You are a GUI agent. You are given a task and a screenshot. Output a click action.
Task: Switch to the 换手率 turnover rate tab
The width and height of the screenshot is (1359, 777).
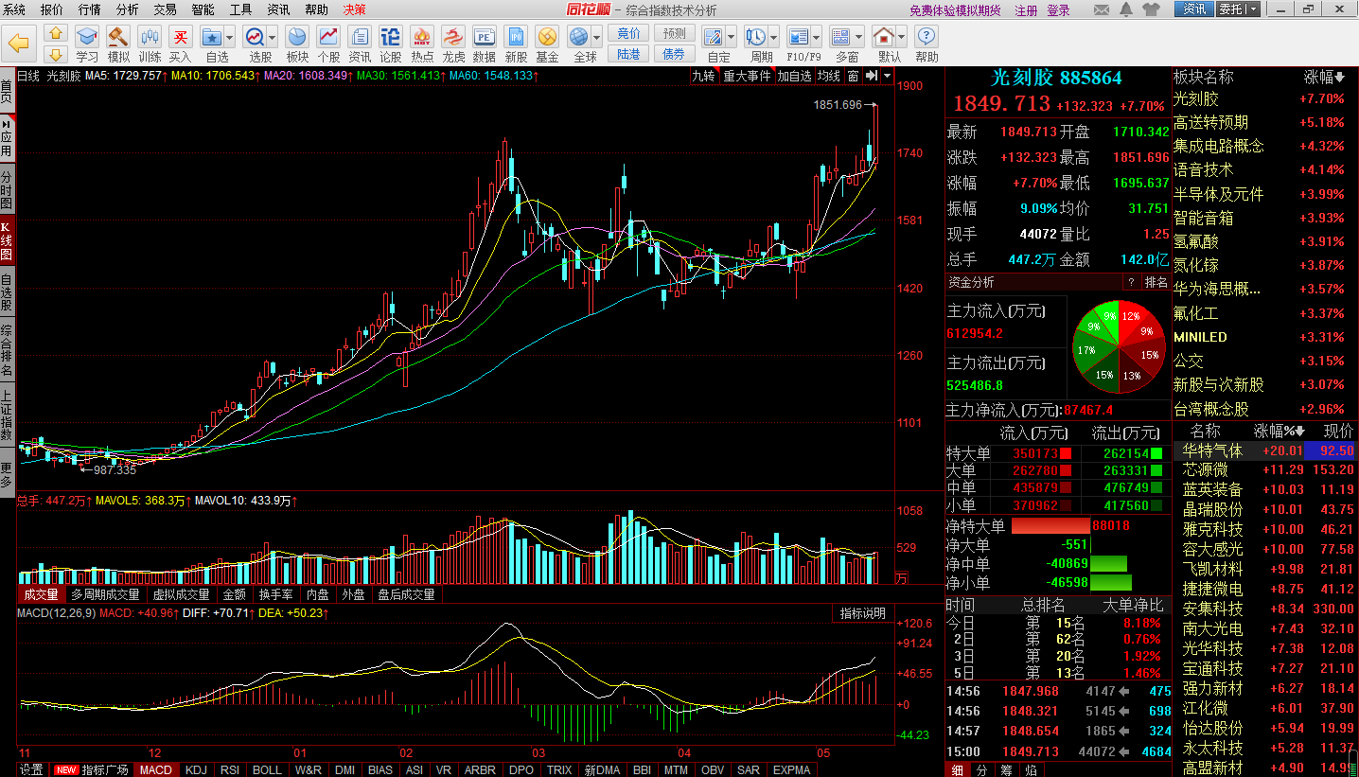(x=275, y=594)
